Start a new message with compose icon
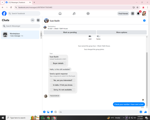Screen dimensions: 150x120 click(x=38, y=20)
